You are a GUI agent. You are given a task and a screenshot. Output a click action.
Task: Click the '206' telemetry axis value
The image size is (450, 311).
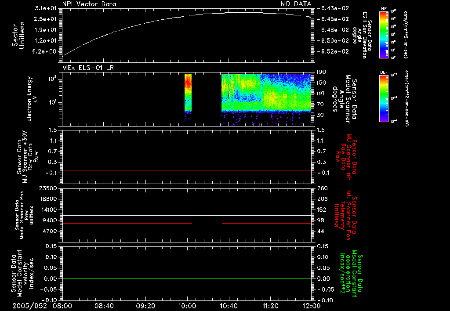[x=322, y=199]
